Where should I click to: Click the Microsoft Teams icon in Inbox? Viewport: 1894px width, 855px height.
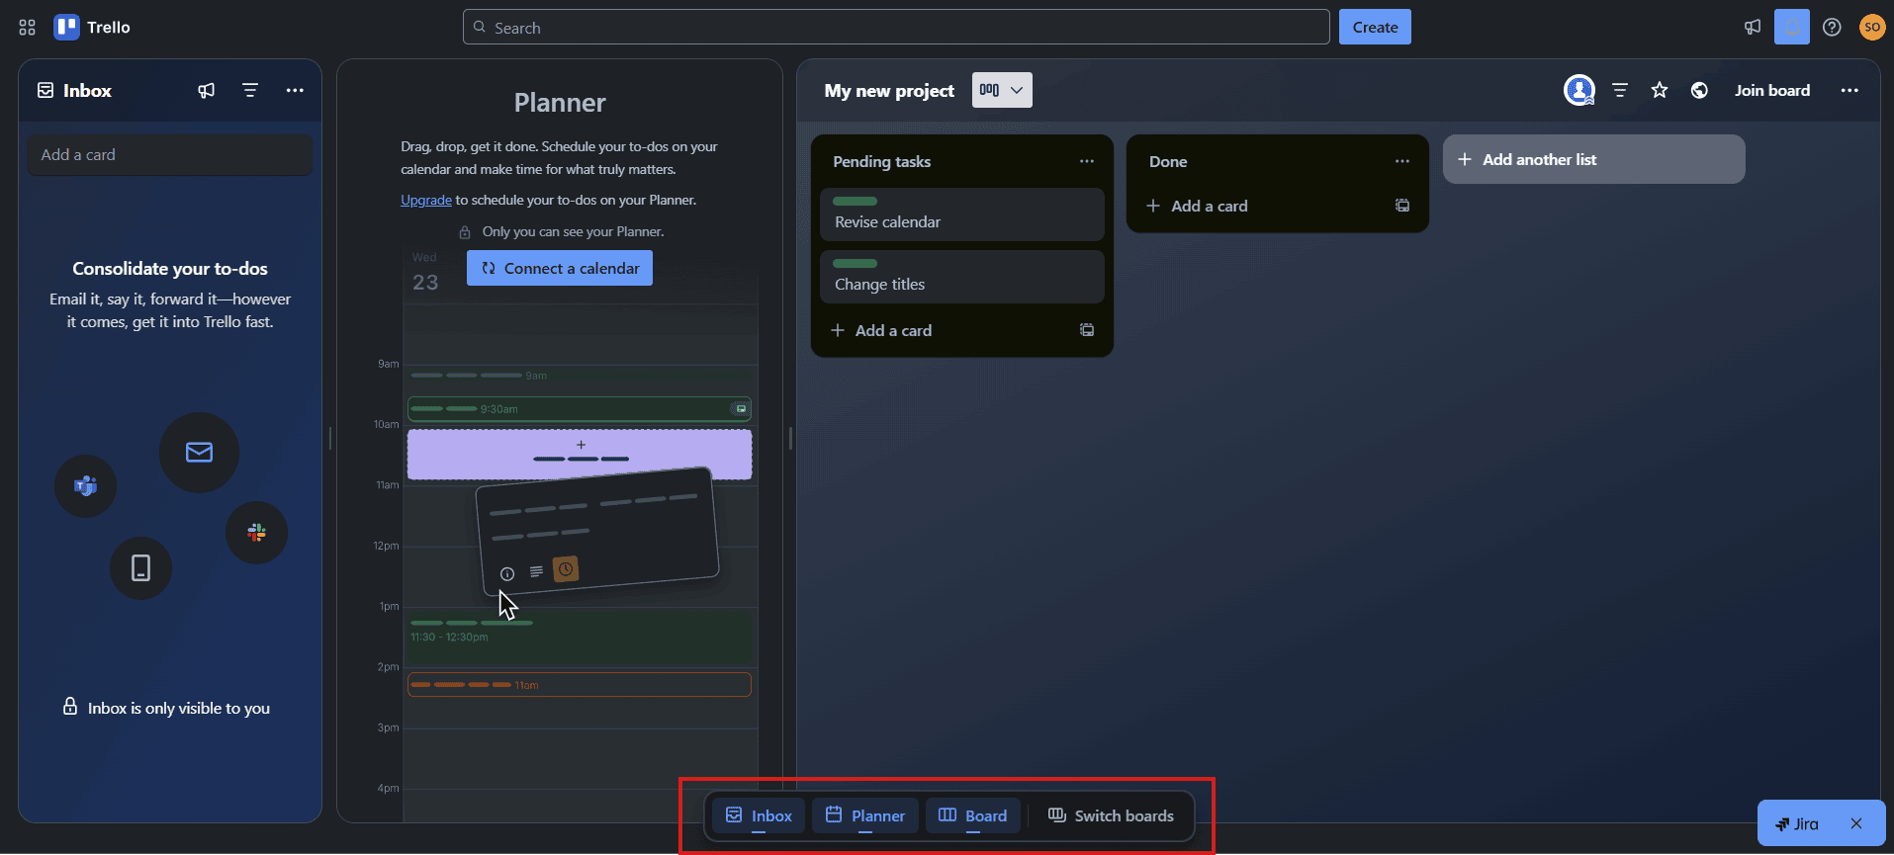click(x=86, y=485)
